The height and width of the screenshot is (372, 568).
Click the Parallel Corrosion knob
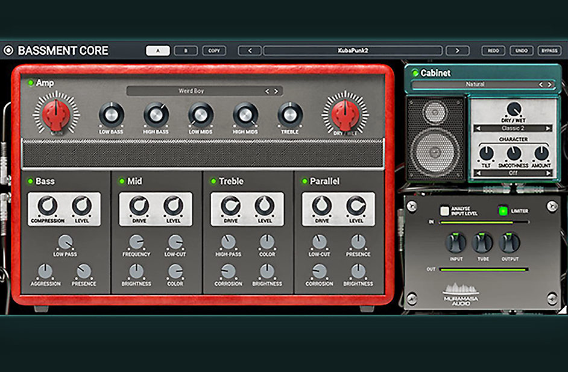[x=320, y=271]
